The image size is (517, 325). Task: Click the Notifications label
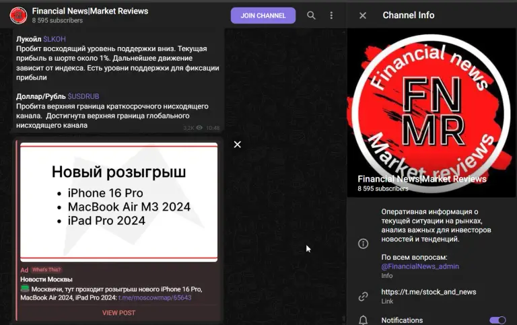(402, 320)
